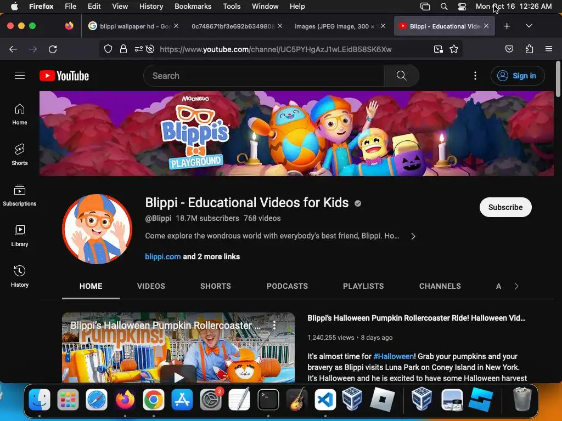This screenshot has height=421, width=562.
Task: Click the YouTube logo
Action: pos(64,76)
